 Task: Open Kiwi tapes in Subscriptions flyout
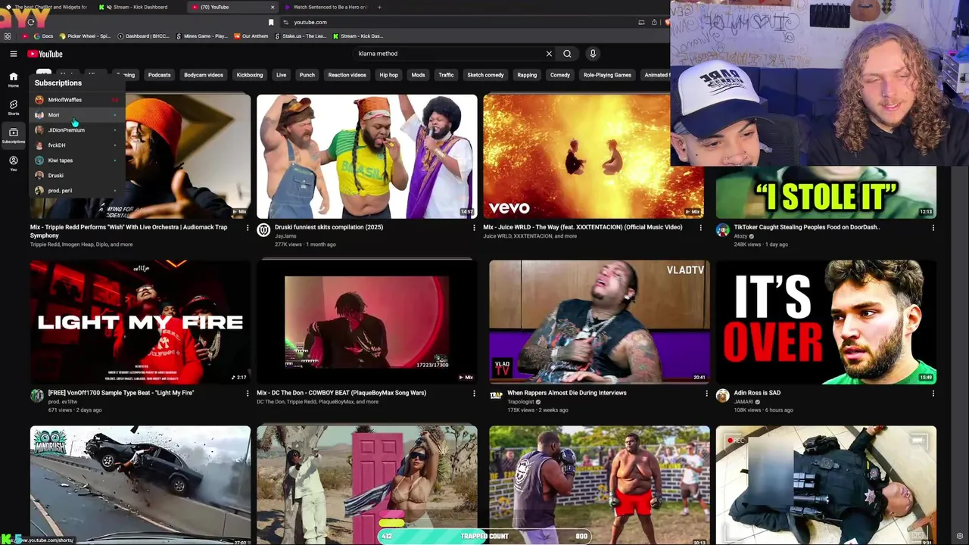pyautogui.click(x=76, y=160)
